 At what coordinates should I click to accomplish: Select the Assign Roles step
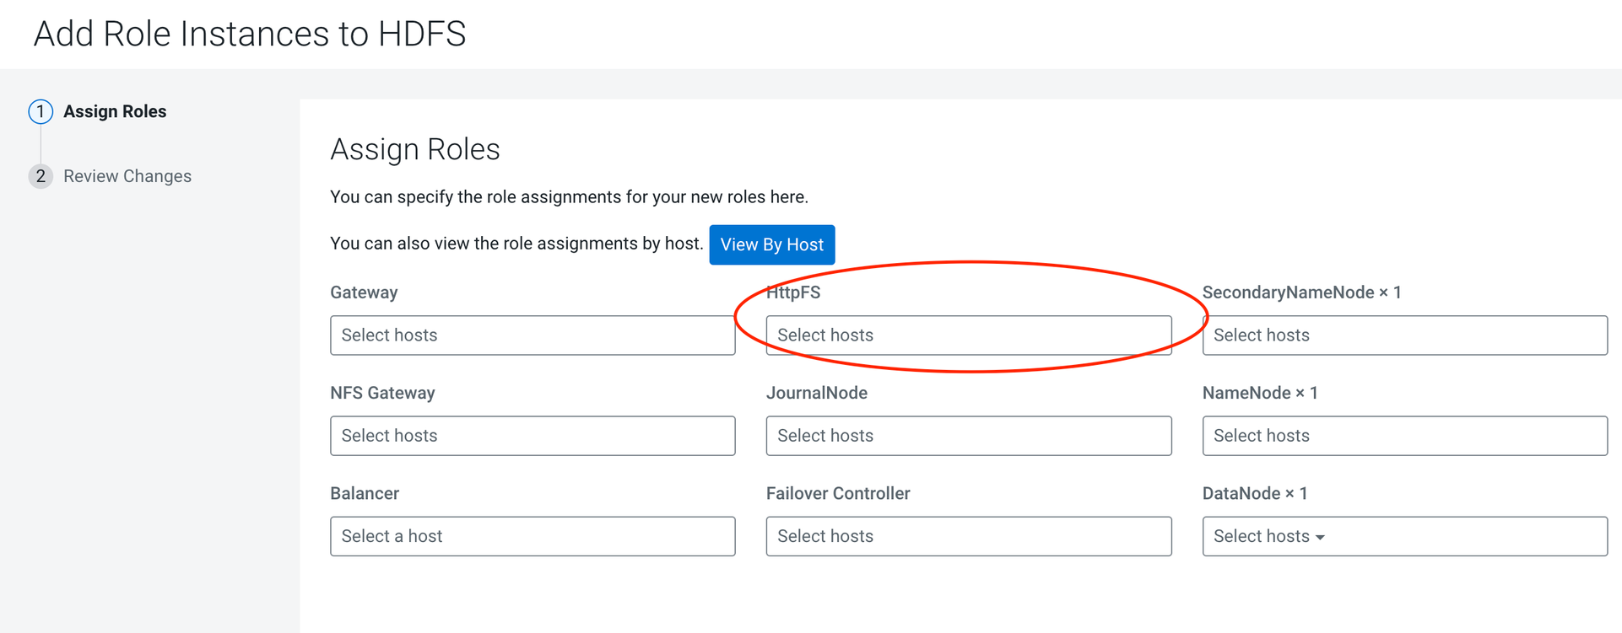115,111
